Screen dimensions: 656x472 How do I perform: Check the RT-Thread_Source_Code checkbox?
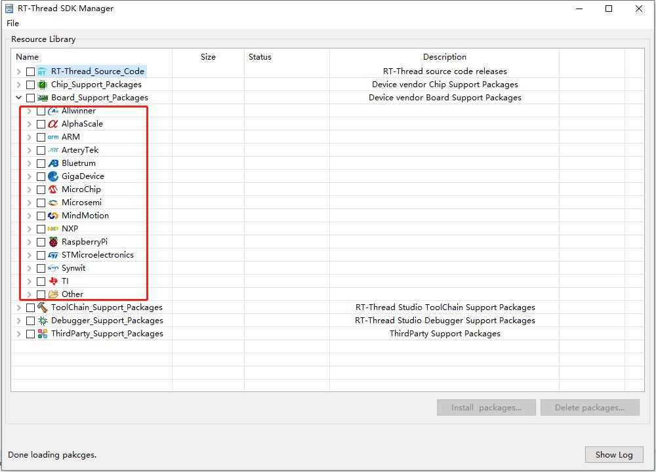tap(30, 71)
